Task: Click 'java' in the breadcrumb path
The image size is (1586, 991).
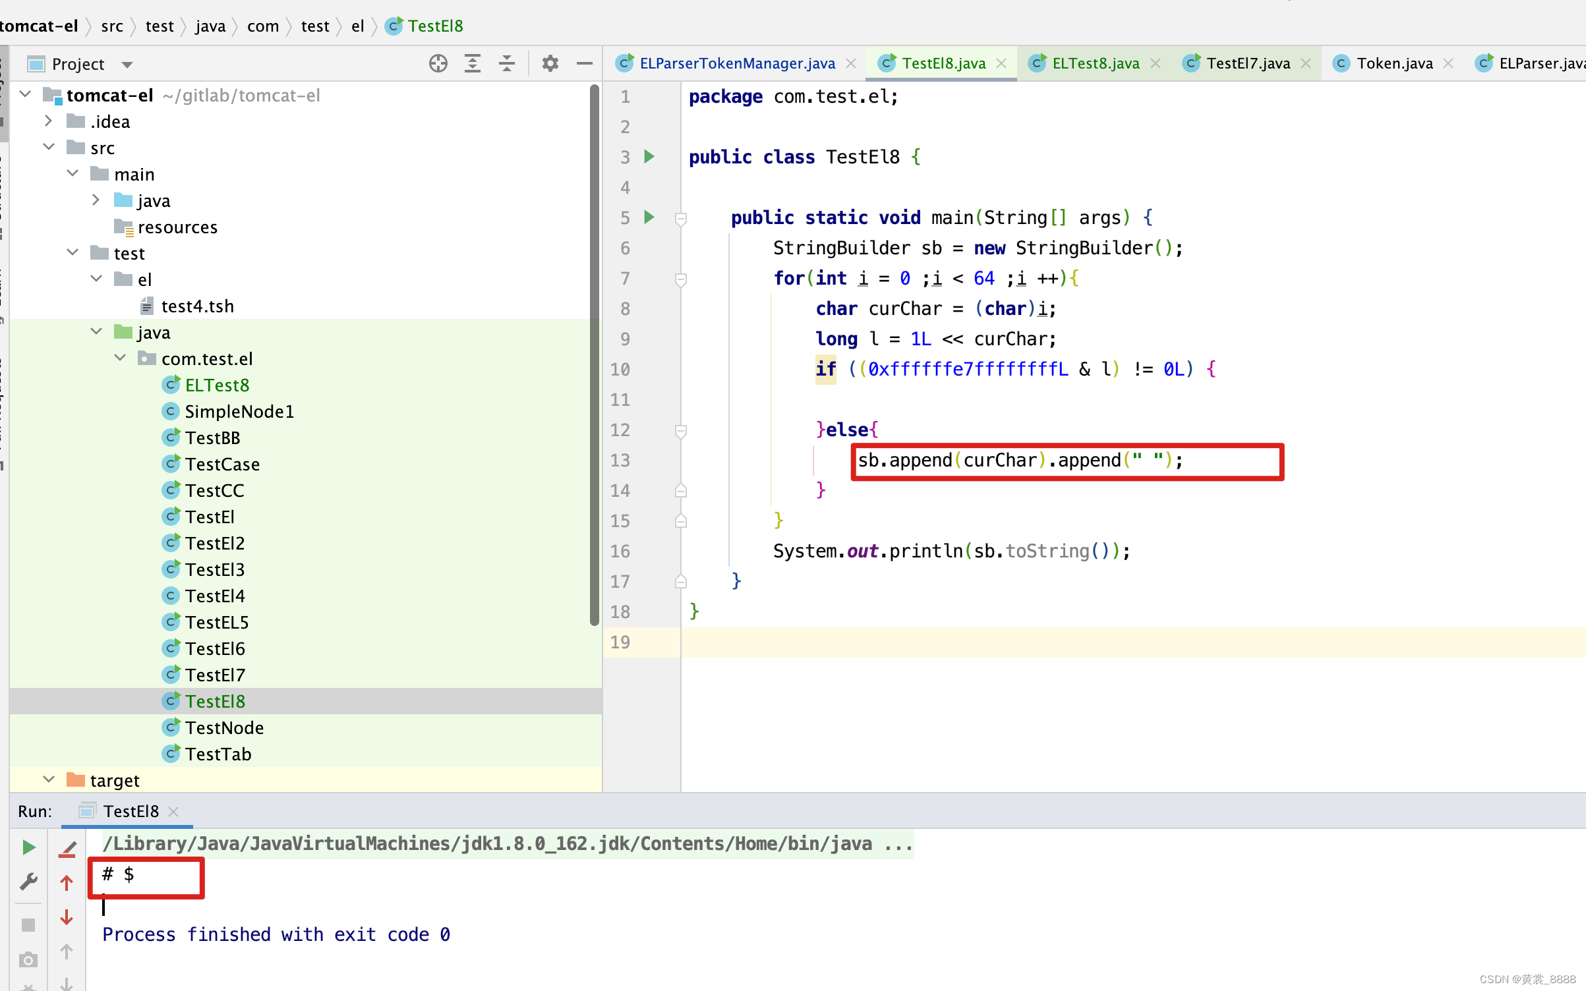Action: pos(210,26)
